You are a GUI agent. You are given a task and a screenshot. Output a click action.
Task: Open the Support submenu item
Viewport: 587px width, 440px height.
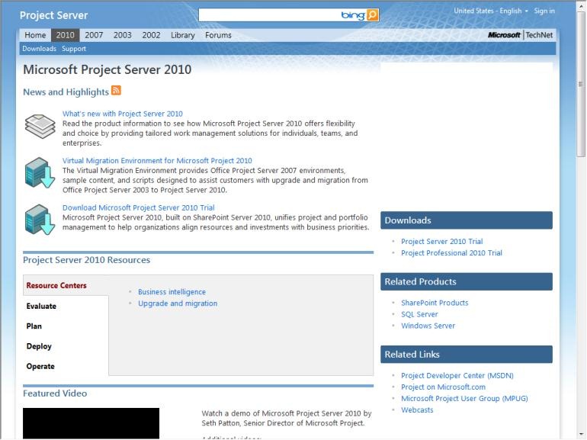tap(74, 49)
